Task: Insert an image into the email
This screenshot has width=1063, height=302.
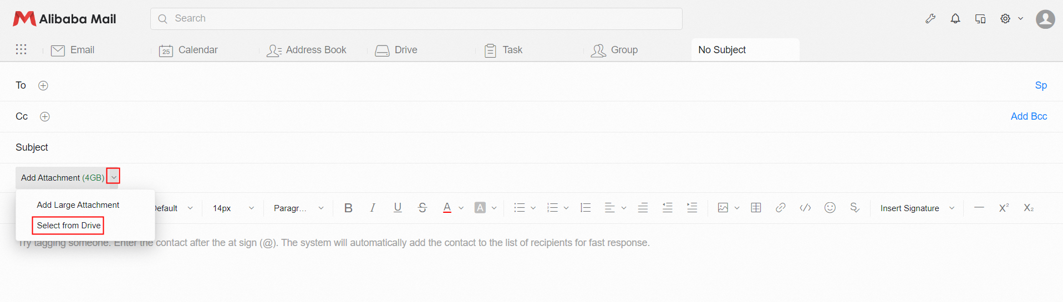Action: pyautogui.click(x=723, y=208)
